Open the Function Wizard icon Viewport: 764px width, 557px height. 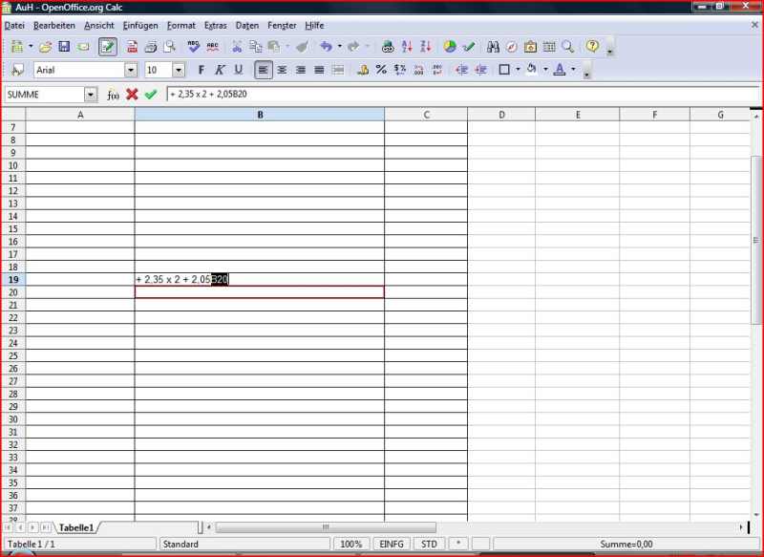tap(113, 95)
